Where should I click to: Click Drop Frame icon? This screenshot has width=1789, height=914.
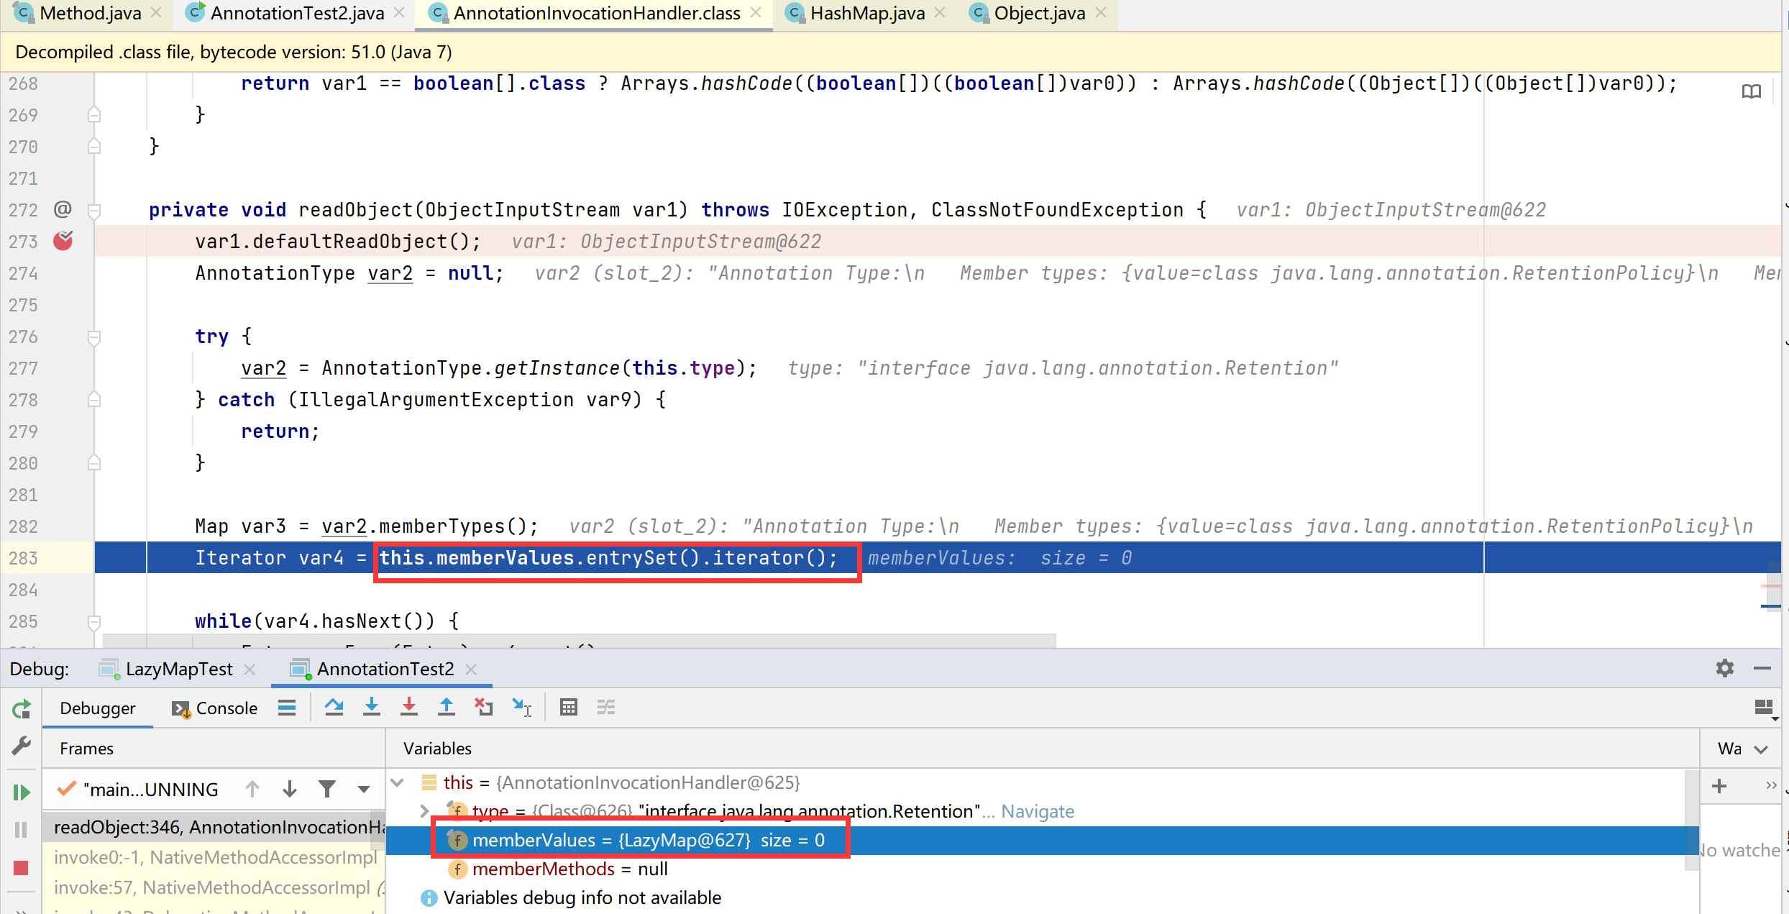click(484, 708)
